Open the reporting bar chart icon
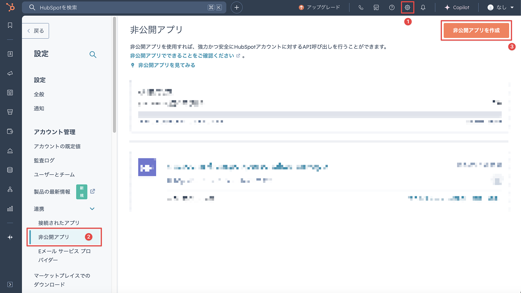Image resolution: width=521 pixels, height=293 pixels. click(10, 209)
